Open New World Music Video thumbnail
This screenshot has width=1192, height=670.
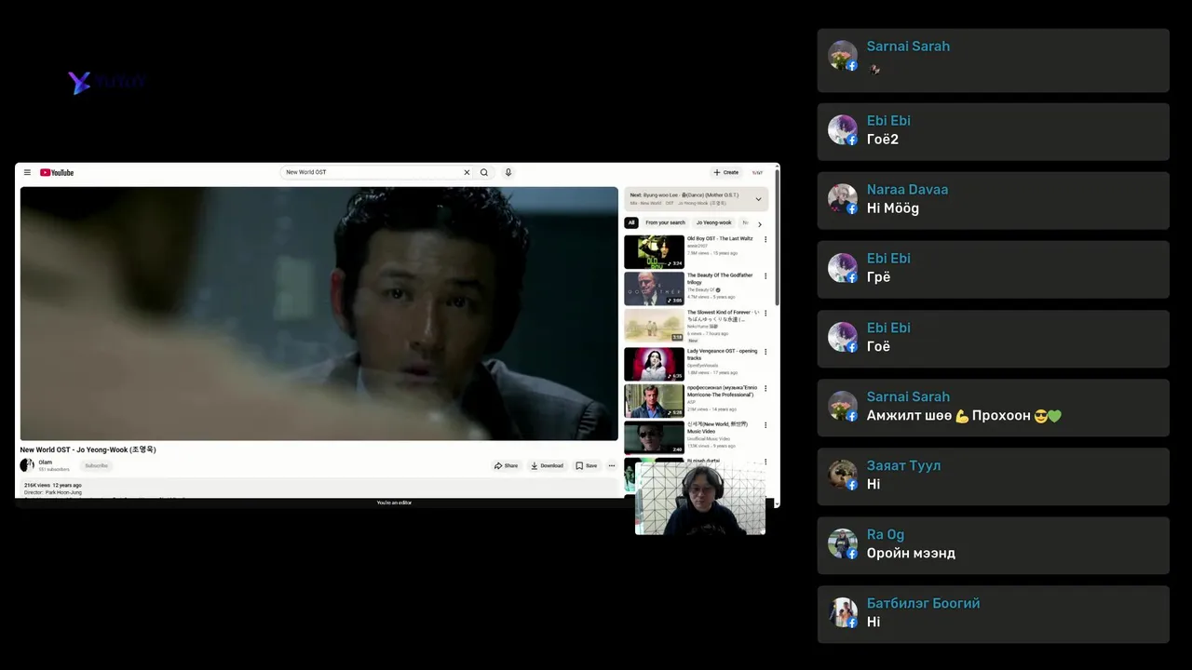tap(654, 437)
